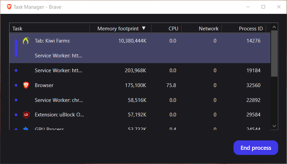This screenshot has width=287, height=164.
Task: Click process ID 19184
Action: point(253,71)
